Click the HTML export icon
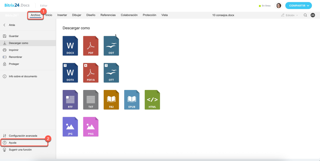Image resolution: width=320 pixels, height=161 pixels. pyautogui.click(x=152, y=100)
